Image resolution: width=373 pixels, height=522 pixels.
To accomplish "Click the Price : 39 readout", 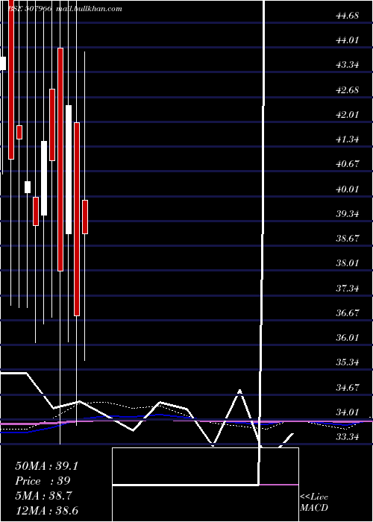I will coord(43,481).
